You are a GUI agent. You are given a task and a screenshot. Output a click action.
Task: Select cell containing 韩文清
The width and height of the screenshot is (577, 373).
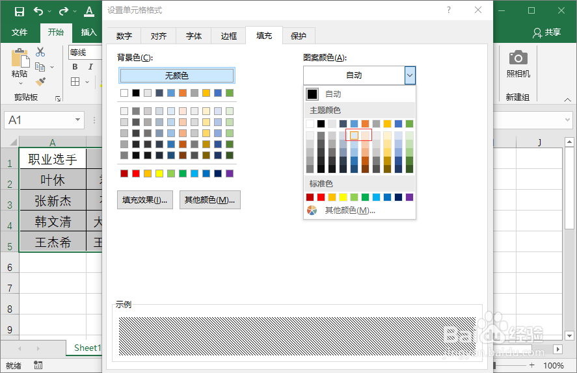point(53,222)
